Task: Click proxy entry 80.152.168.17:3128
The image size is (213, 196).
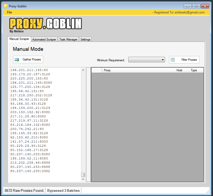Action: 29,150
